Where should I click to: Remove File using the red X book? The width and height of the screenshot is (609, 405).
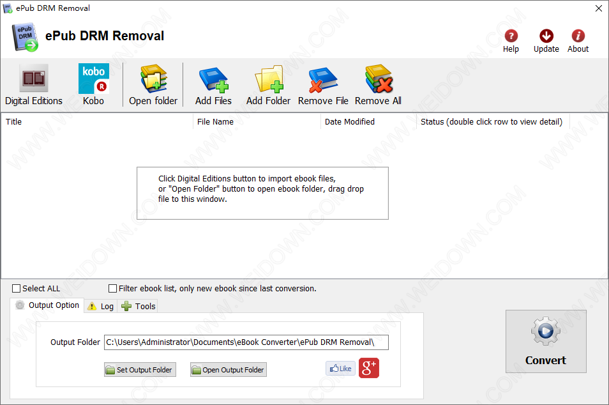[x=323, y=85]
